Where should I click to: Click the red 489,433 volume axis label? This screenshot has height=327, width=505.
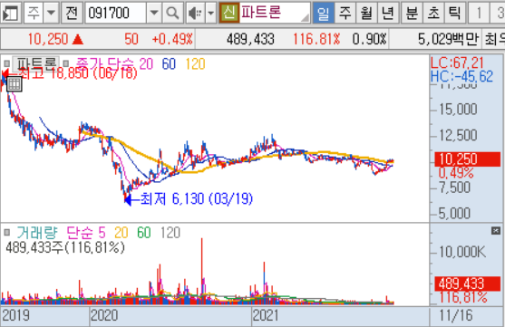coord(467,284)
